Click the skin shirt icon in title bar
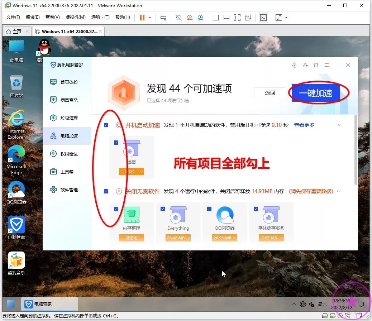Screen dimensions: 372x321 point(316,65)
